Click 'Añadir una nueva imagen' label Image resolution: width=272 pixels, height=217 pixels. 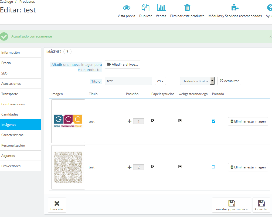76,67
